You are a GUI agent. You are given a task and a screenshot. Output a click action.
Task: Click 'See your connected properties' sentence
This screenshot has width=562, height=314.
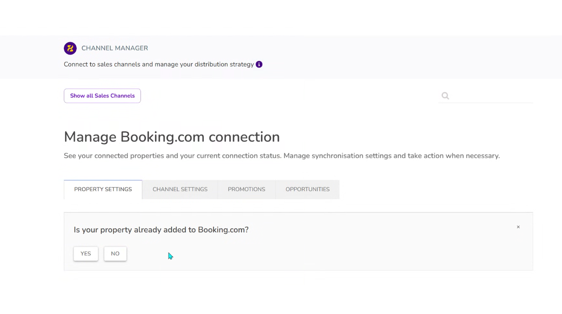pos(173,156)
